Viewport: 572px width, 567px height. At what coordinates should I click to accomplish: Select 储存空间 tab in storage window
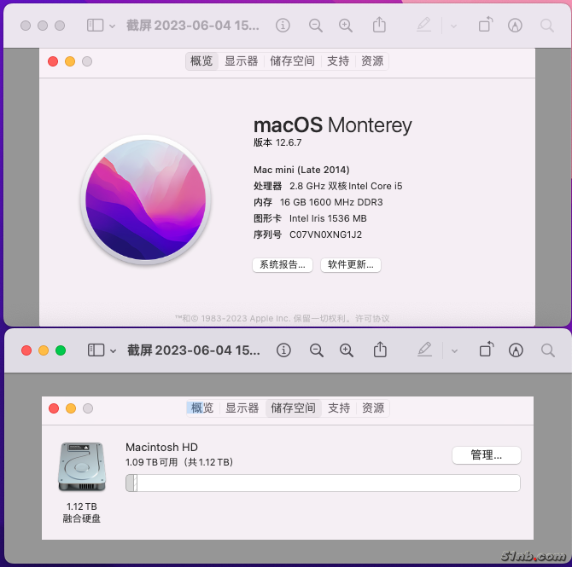294,408
